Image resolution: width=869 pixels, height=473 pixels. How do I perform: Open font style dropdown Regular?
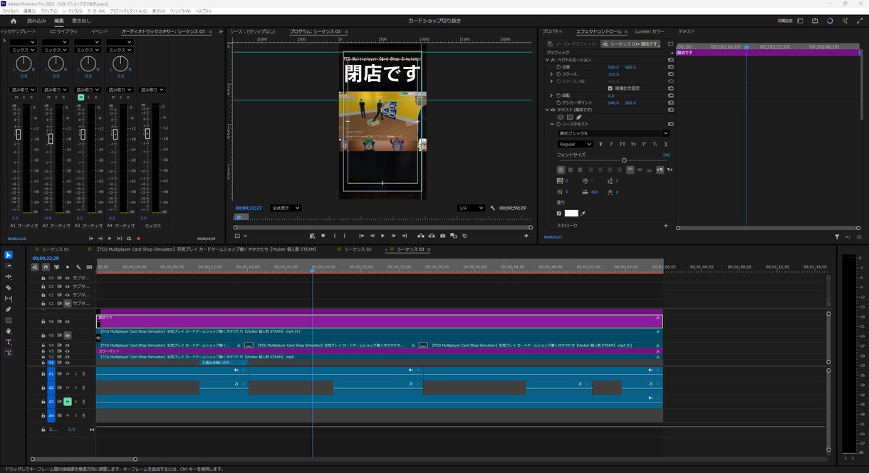576,144
